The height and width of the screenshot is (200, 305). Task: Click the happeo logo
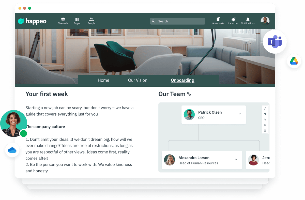click(x=32, y=21)
